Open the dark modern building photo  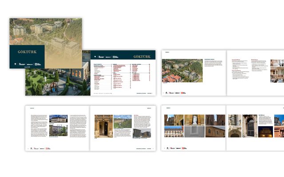(142, 133)
